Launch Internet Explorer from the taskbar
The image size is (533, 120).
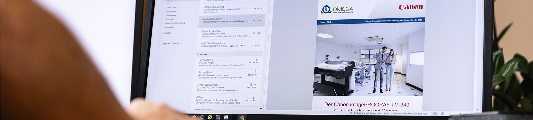pos(202,117)
